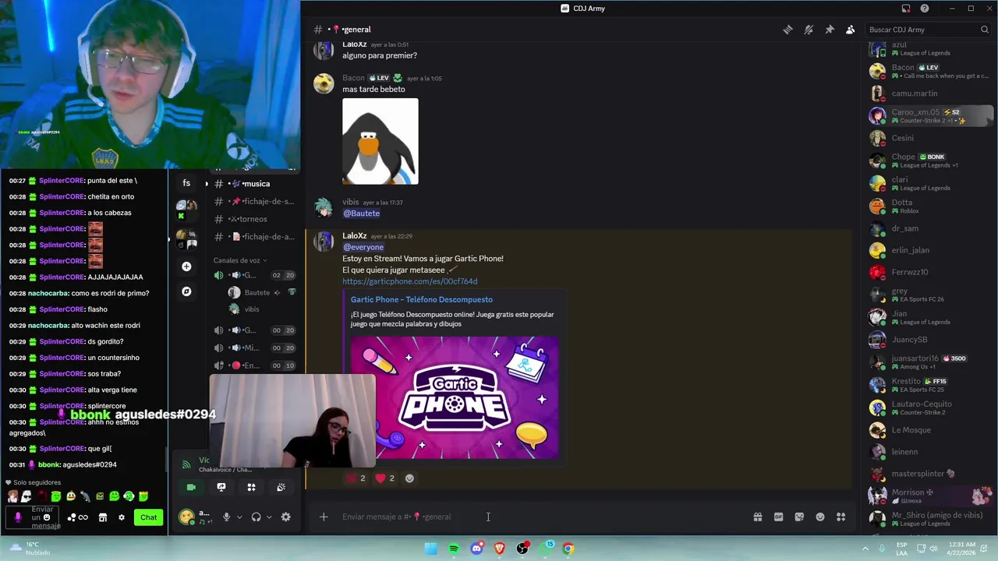This screenshot has height=561, width=998.
Task: Click the green Chat button in stream chat
Action: click(148, 517)
